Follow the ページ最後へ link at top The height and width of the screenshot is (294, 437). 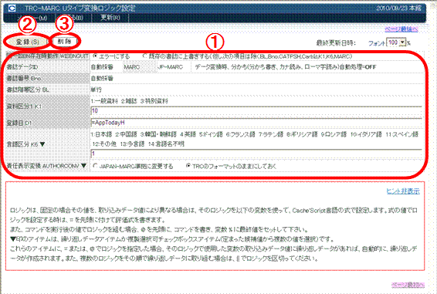click(x=401, y=29)
